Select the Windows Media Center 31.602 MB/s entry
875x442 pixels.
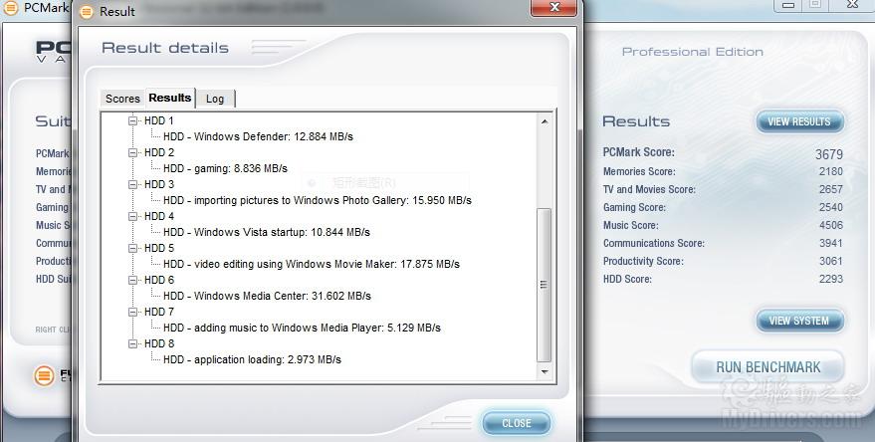(267, 296)
